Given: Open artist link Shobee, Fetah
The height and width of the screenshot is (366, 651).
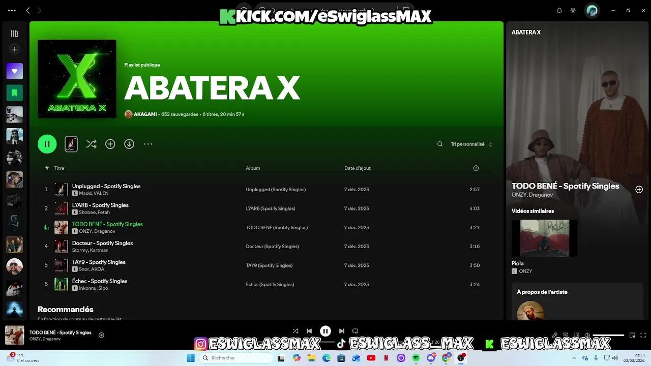Looking at the screenshot, I should [x=95, y=212].
